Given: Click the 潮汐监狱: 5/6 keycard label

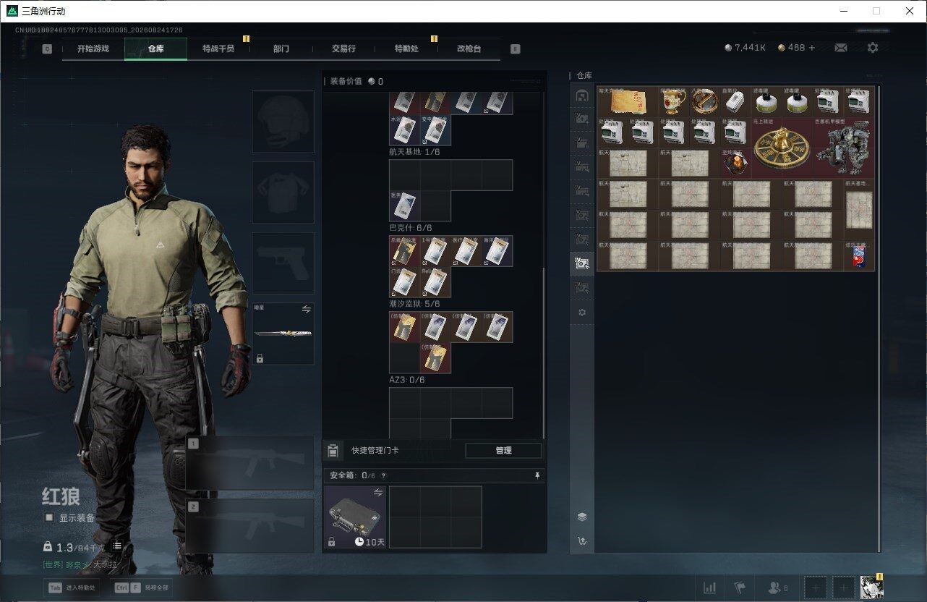Looking at the screenshot, I should pyautogui.click(x=414, y=304).
